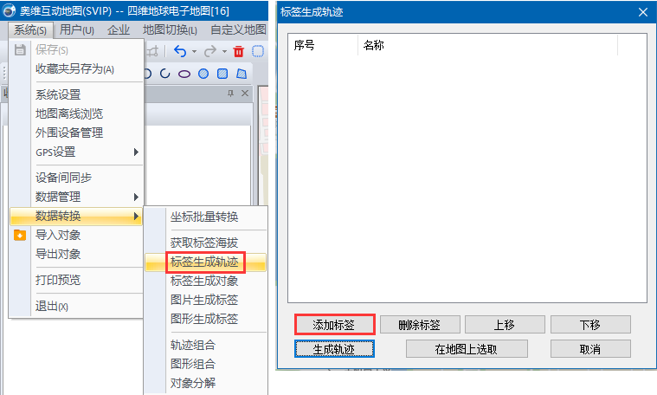Select the dotted rounded-rectangle selection tool
This screenshot has height=395, width=657.
[258, 51]
